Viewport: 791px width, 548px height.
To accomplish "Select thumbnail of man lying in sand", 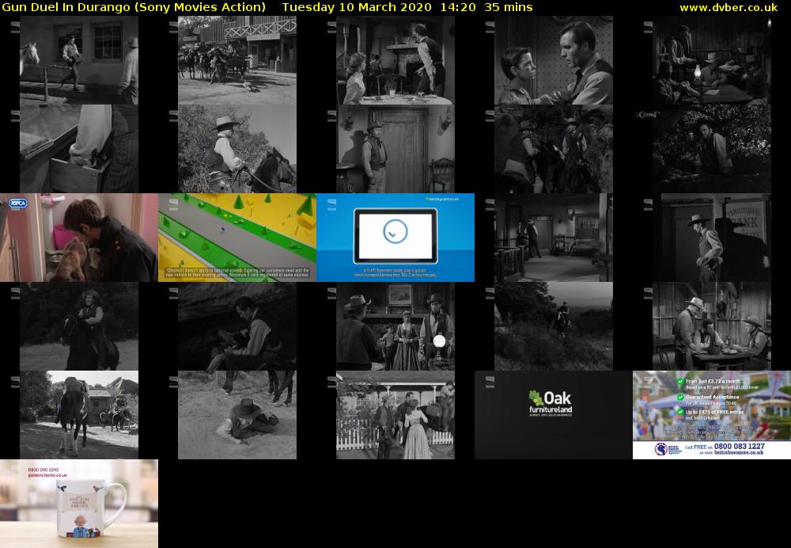I will [237, 415].
